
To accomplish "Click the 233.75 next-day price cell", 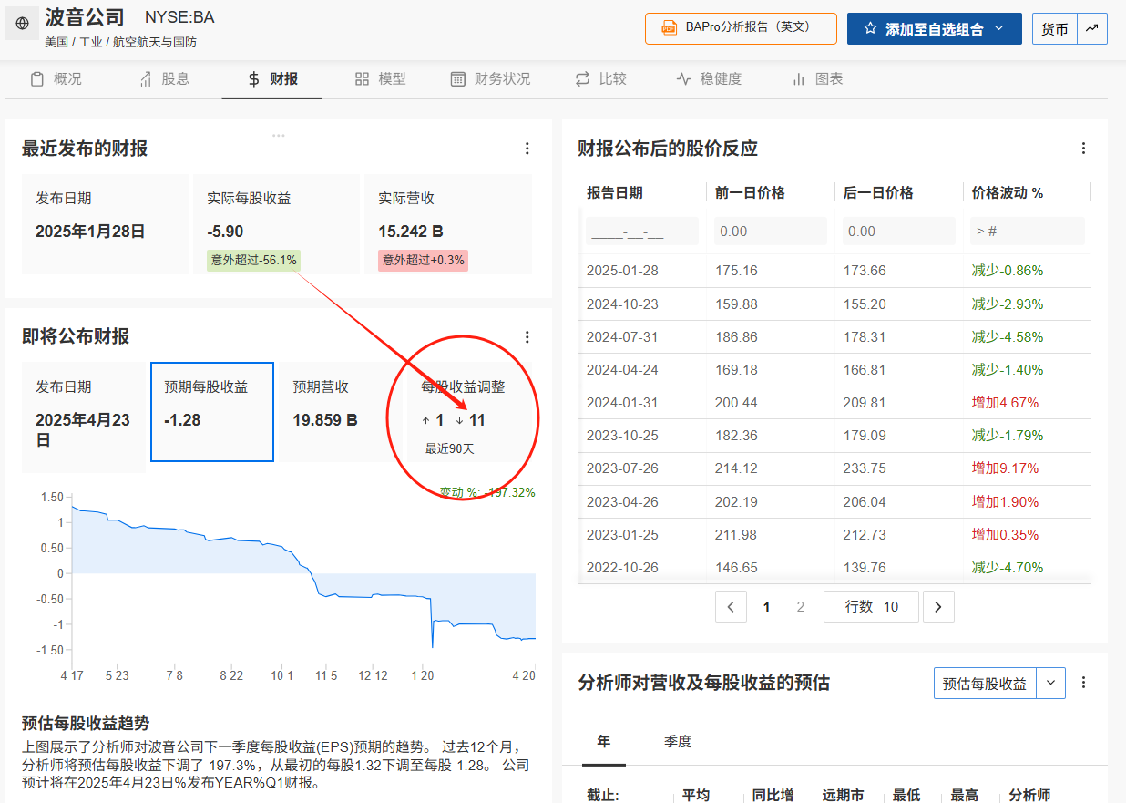I will pyautogui.click(x=865, y=468).
